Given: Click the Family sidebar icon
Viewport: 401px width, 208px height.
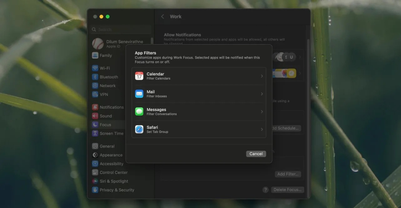Looking at the screenshot, I should pyautogui.click(x=95, y=55).
